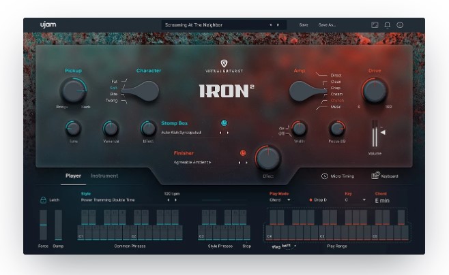Image resolution: width=449 pixels, height=275 pixels.
Task: Select Clean amp
Action: [336, 82]
